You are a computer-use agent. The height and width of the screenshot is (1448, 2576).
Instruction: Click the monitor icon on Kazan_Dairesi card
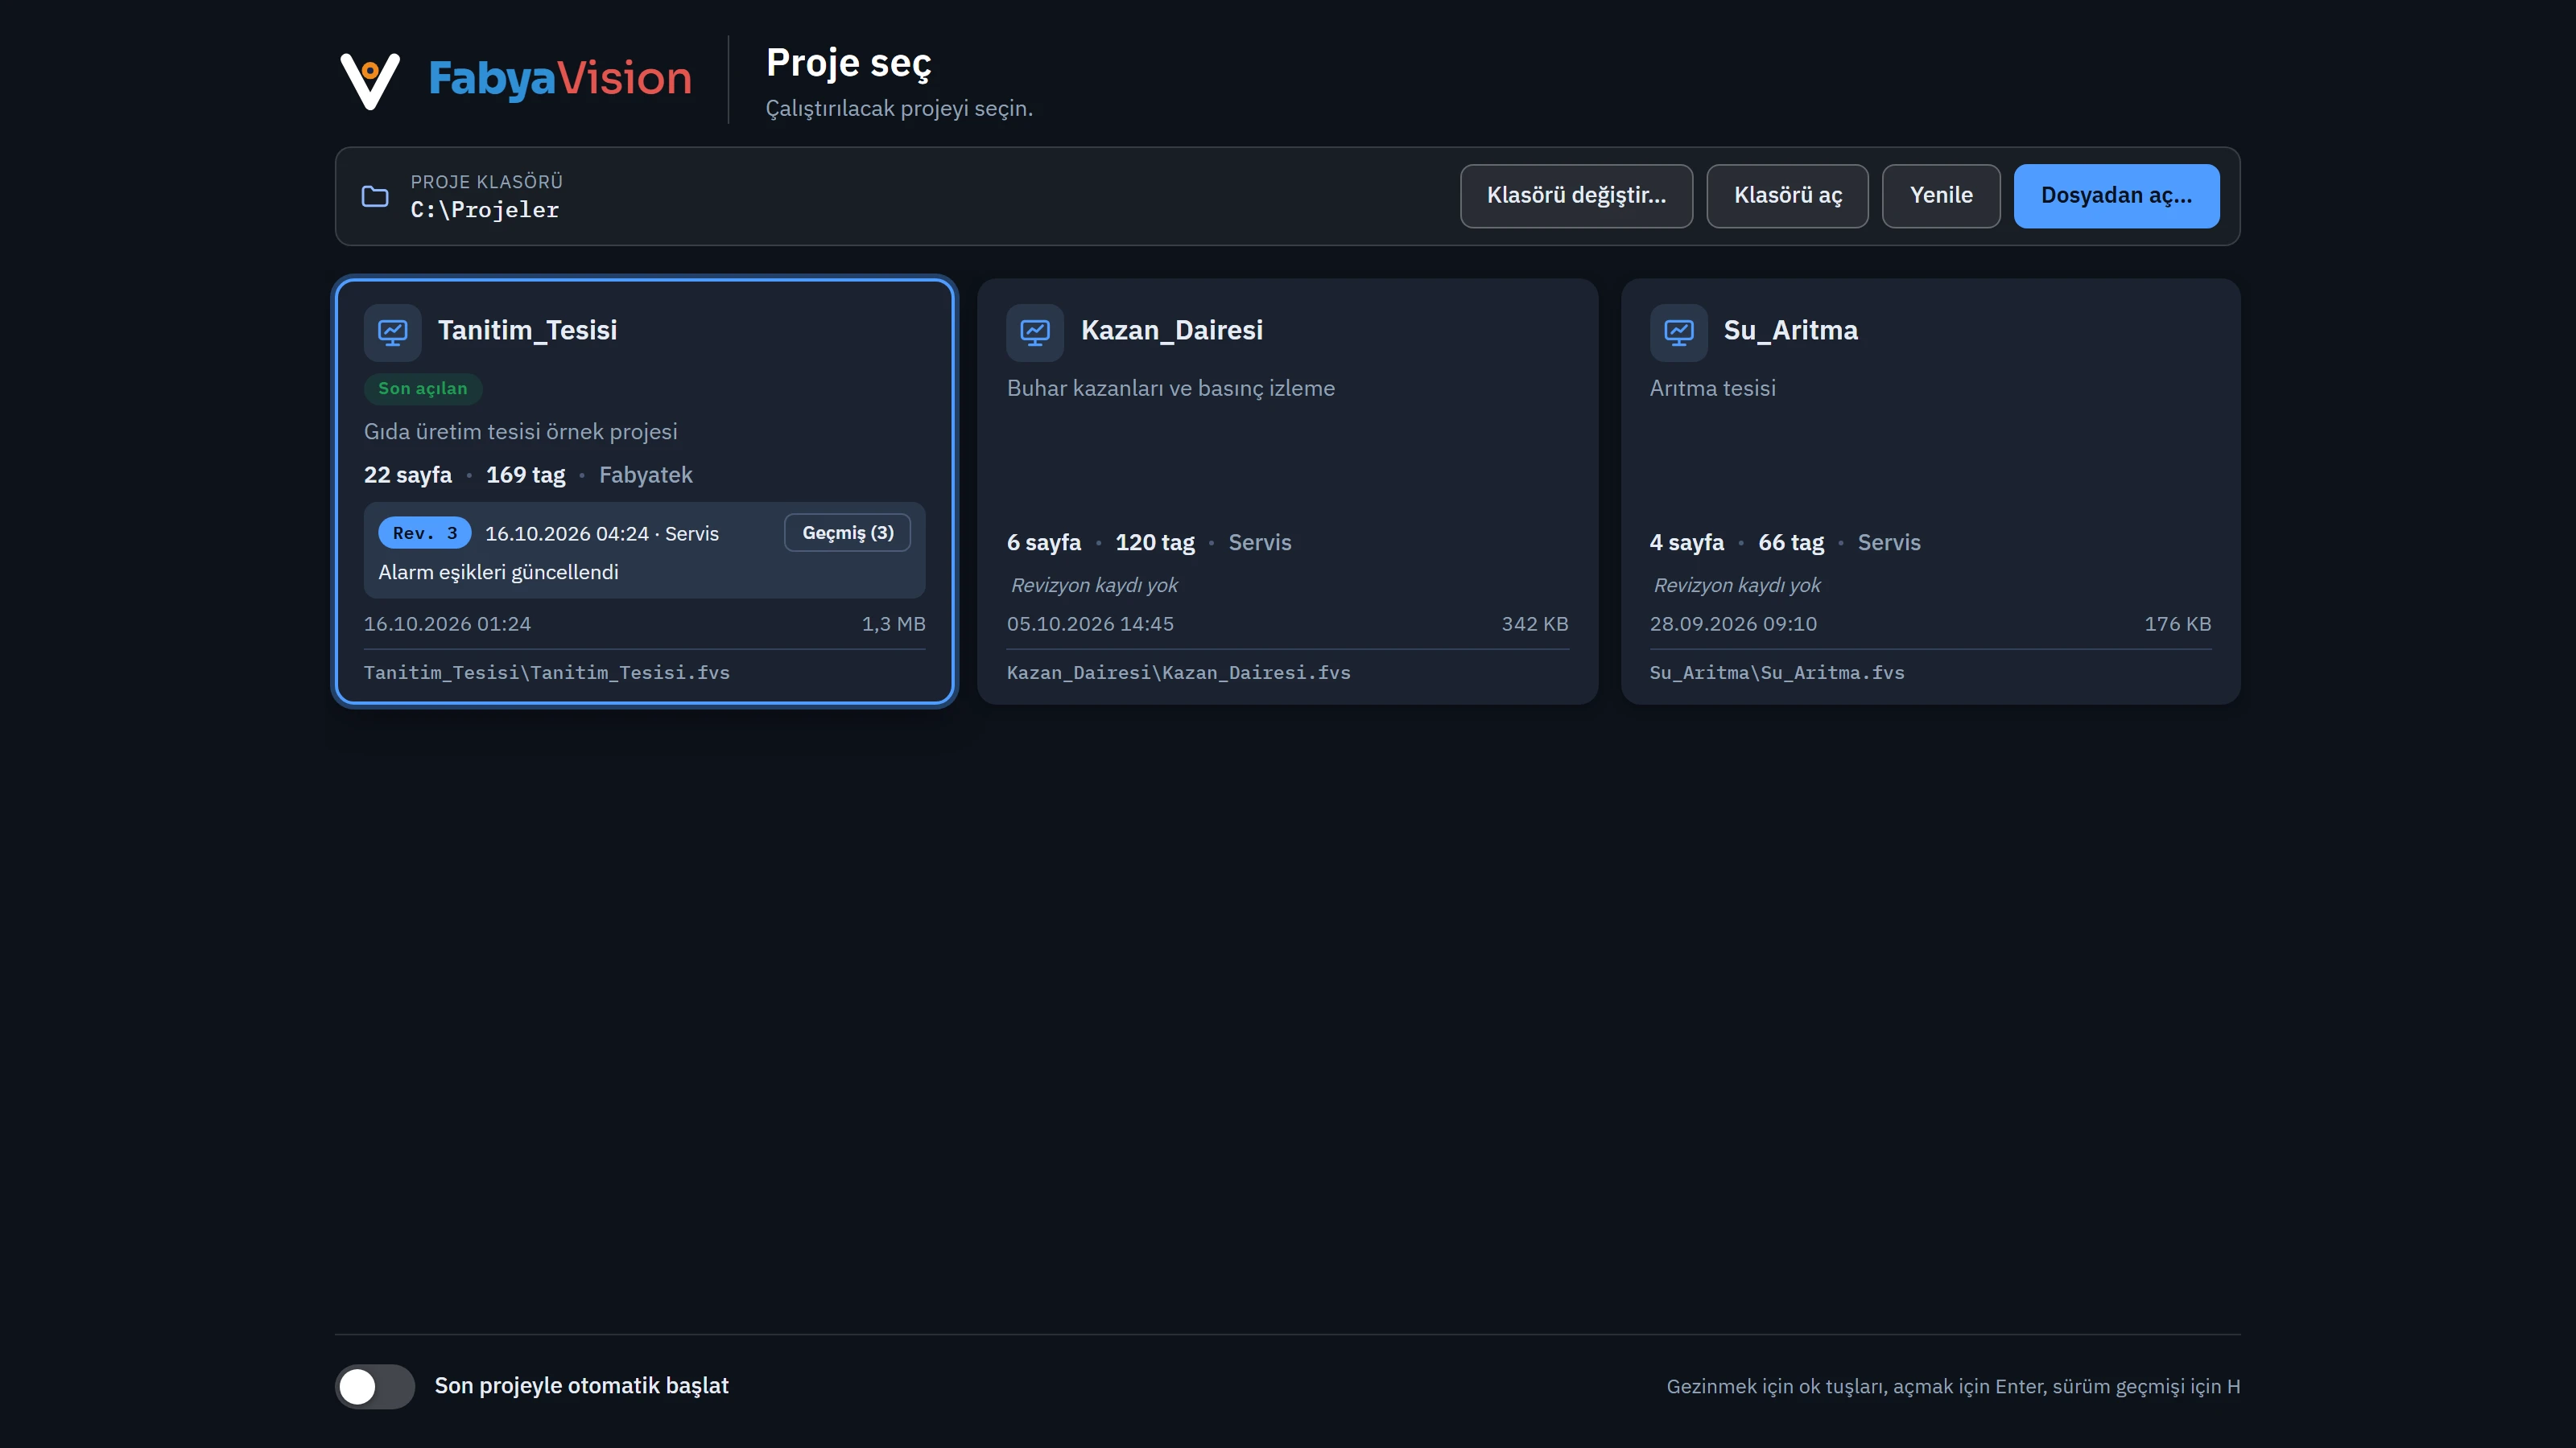[x=1035, y=331]
